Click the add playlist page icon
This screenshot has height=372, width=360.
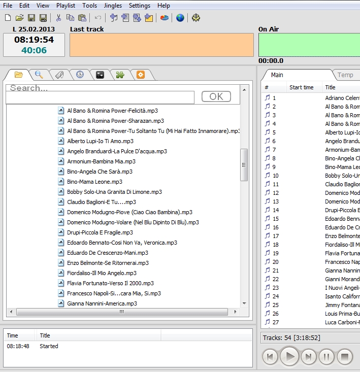(x=125, y=18)
